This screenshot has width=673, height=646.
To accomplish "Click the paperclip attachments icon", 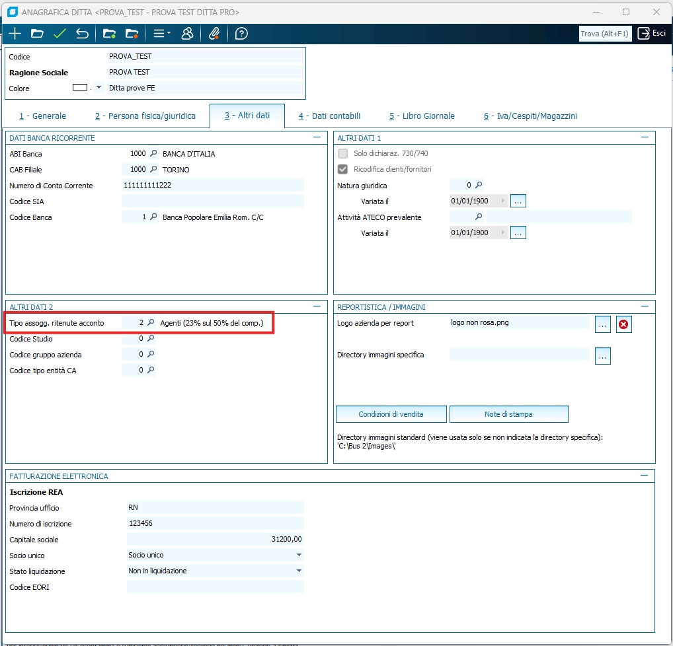I will pos(214,34).
